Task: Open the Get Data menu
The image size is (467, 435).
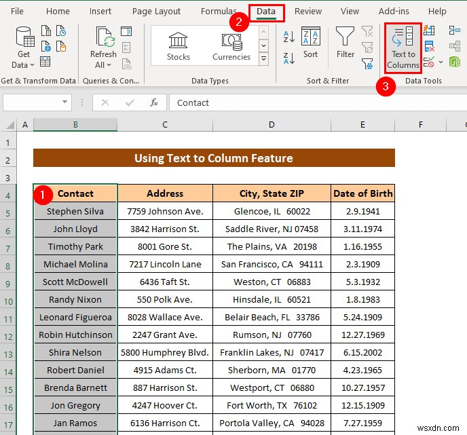Action: click(24, 48)
